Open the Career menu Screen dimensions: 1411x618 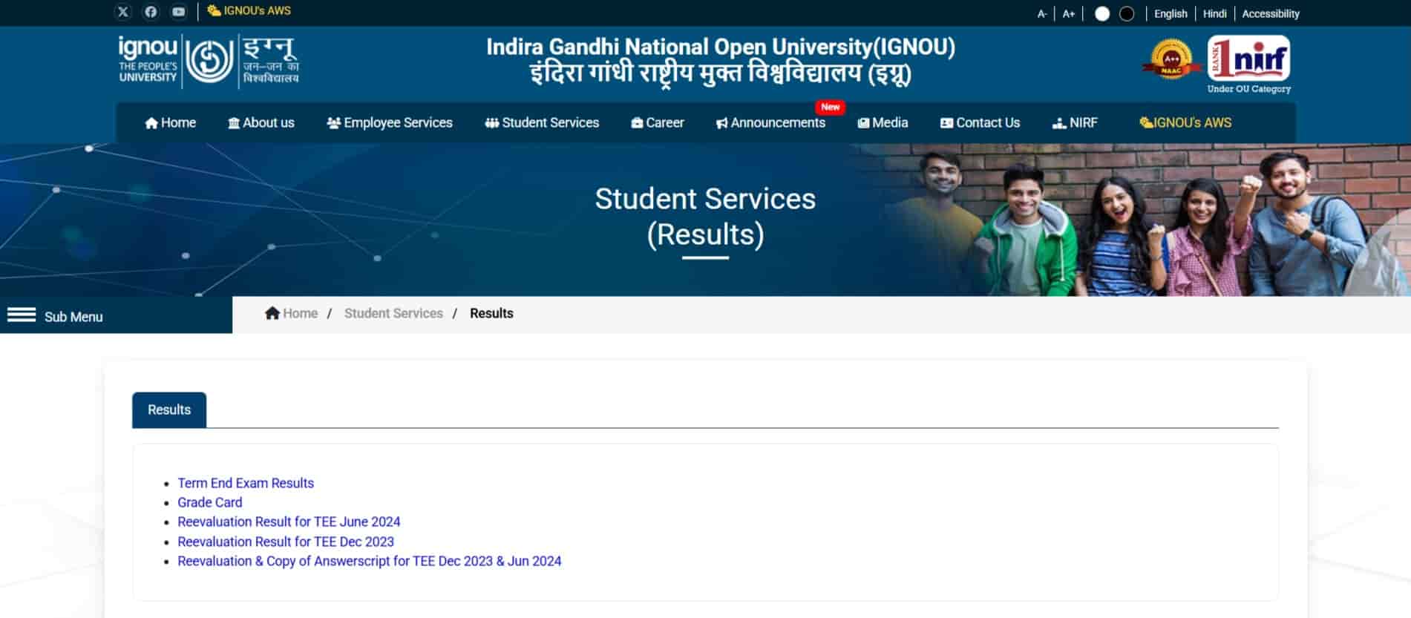click(x=658, y=122)
